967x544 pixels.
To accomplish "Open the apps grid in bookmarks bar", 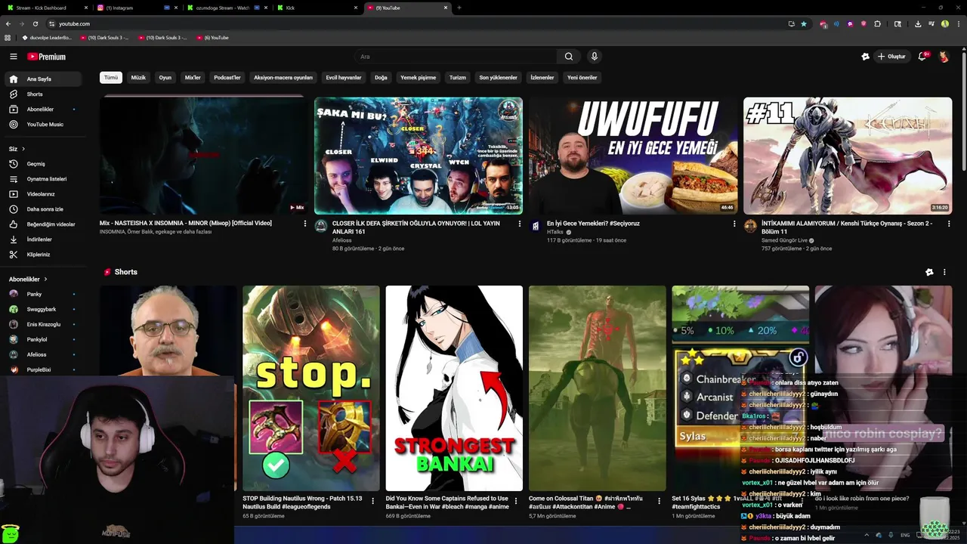I will coord(8,37).
